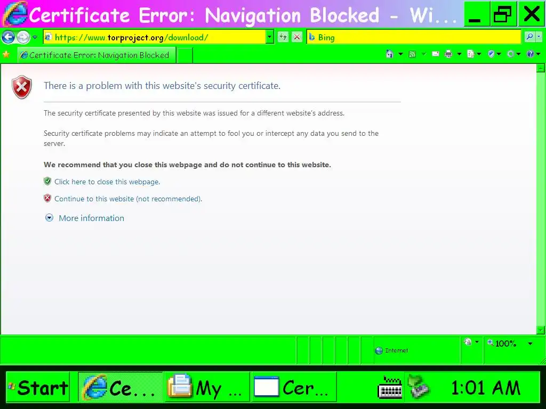Click the Refresh page icon
Viewport: 546px width, 409px height.
point(283,37)
